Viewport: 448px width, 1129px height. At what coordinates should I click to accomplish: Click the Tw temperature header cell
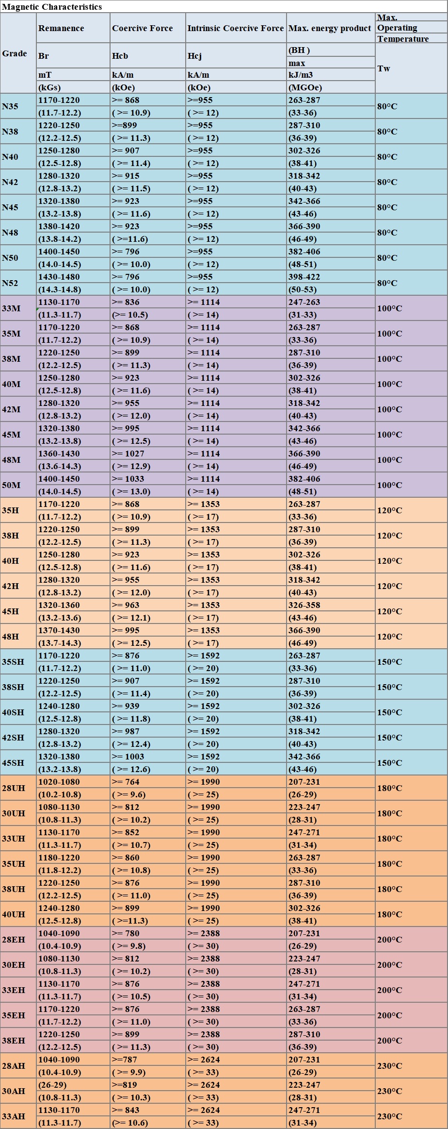411,68
